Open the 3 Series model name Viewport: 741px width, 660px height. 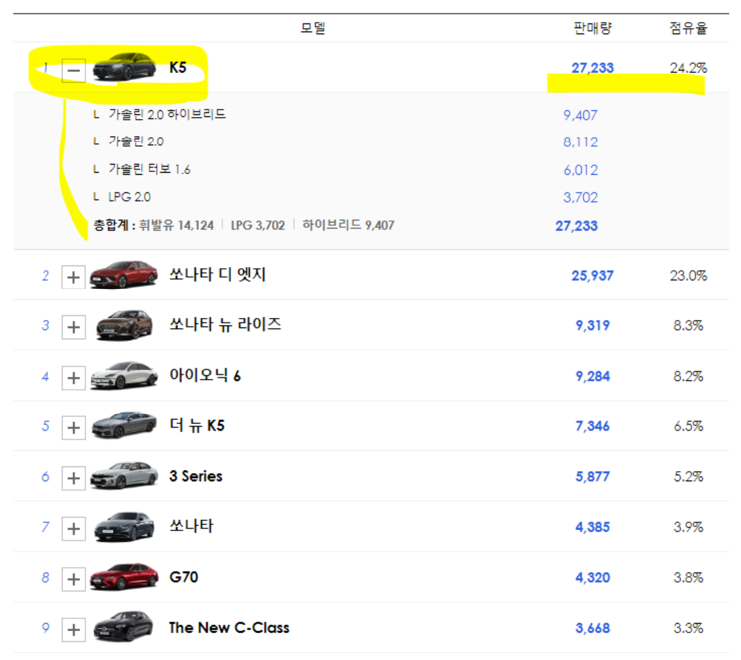pos(195,476)
